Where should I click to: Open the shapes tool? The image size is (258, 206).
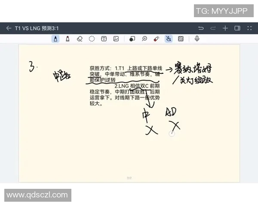click(x=132, y=39)
